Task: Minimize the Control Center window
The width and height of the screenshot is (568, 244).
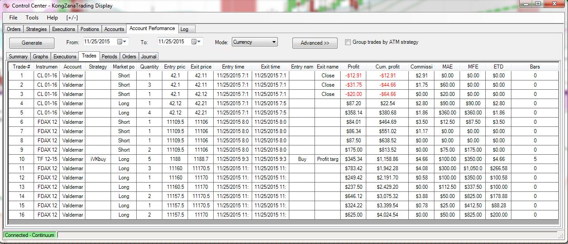Action: (526, 4)
